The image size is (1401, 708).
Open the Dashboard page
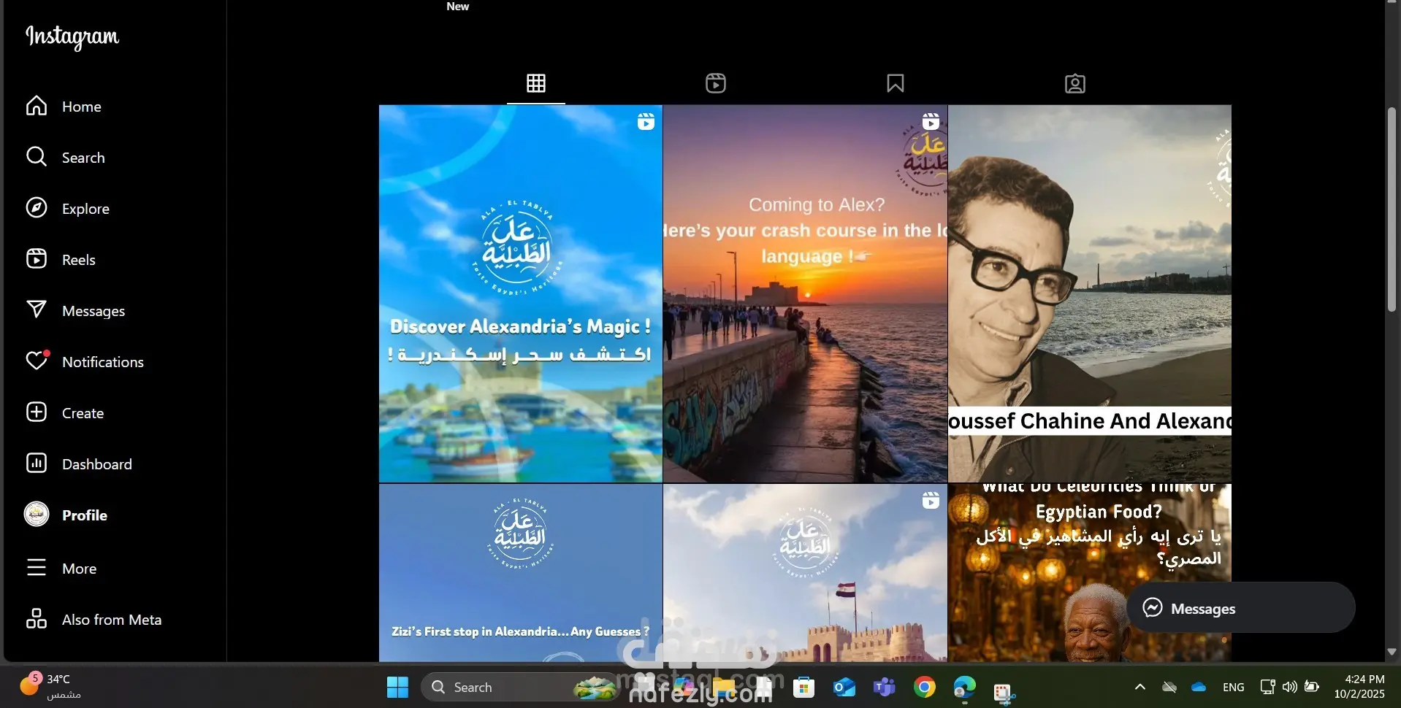pyautogui.click(x=96, y=464)
